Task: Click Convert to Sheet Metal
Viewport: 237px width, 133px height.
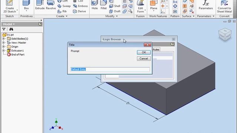Action: click(224, 7)
